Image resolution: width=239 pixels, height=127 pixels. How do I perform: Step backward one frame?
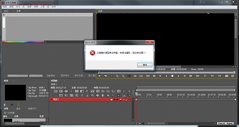coord(160,76)
